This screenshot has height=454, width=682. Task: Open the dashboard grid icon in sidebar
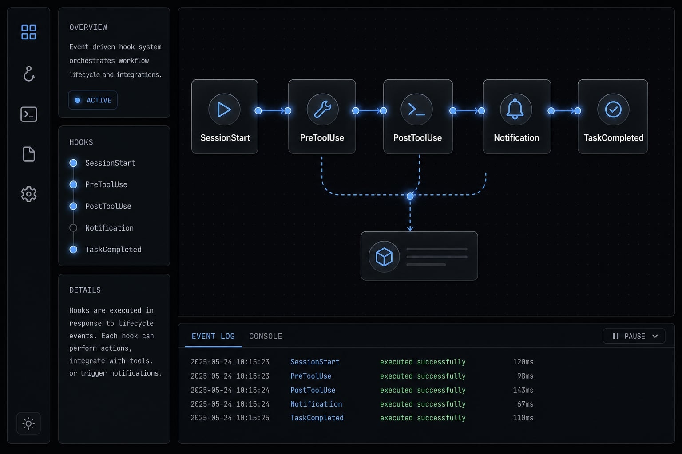(x=28, y=32)
